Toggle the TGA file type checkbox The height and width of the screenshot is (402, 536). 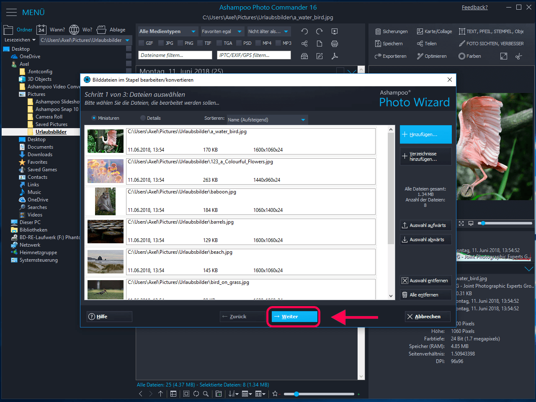click(x=220, y=43)
